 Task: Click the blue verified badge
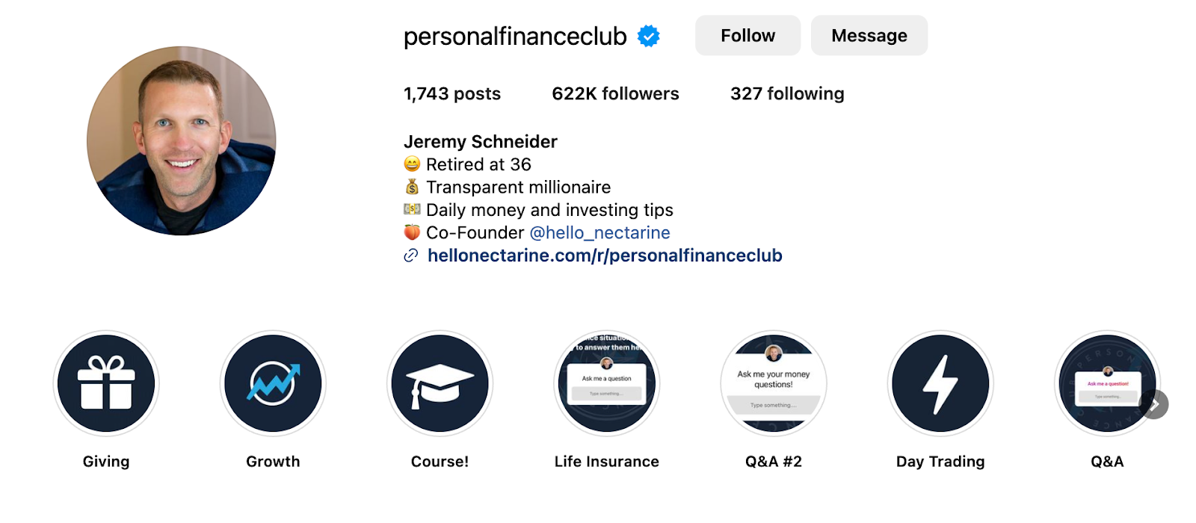[647, 35]
